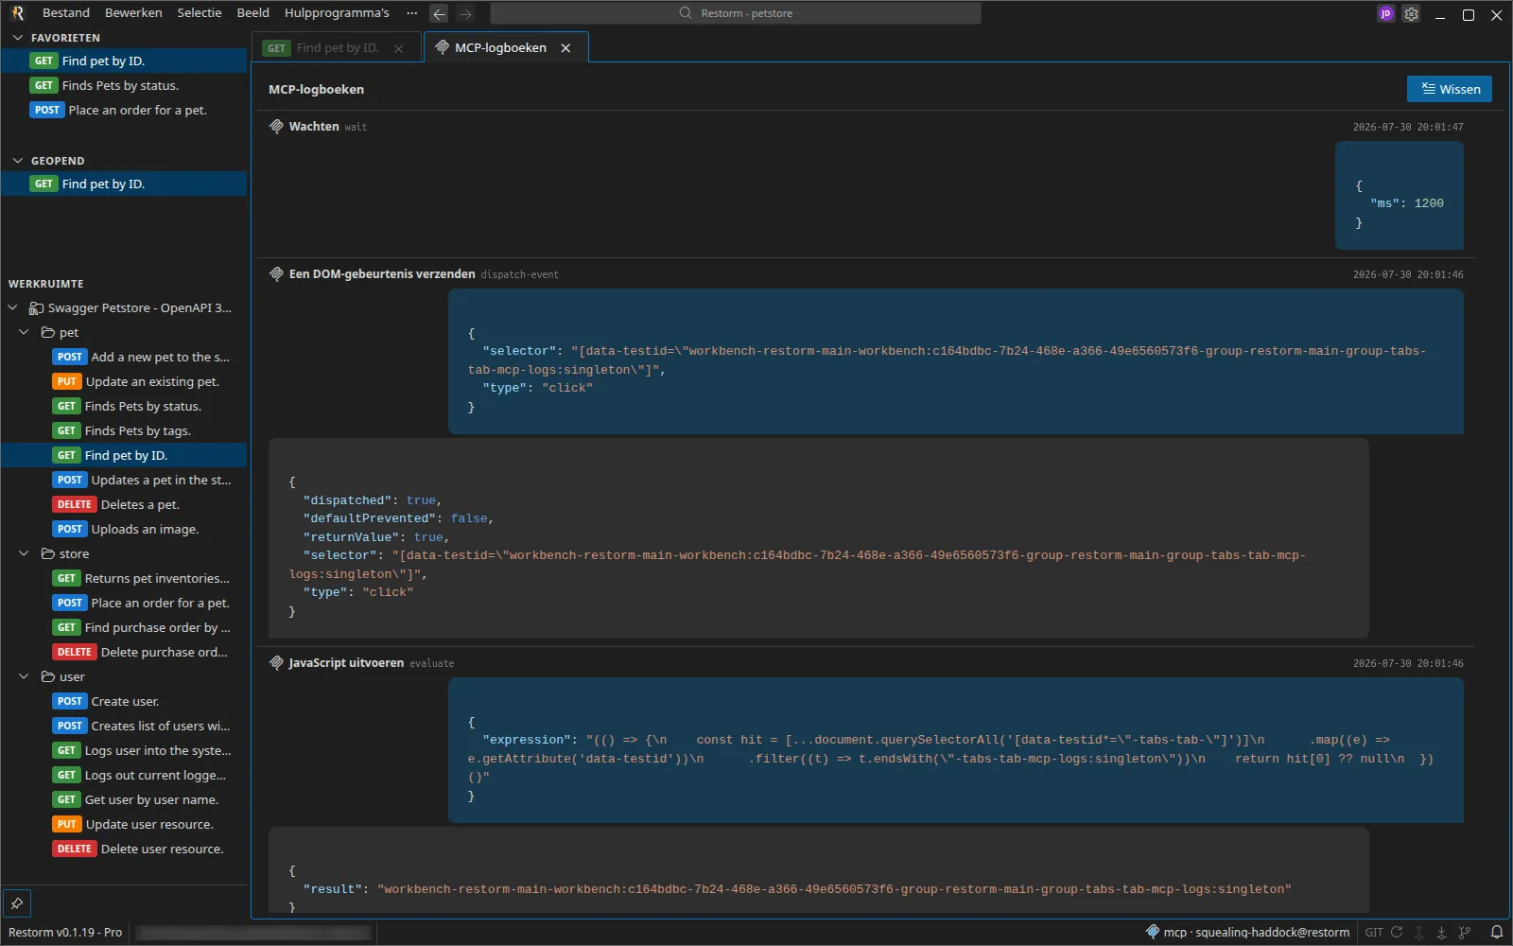Screen dimensions: 1513x946
Task: Collapse the user folder chevron
Action: pos(25,676)
